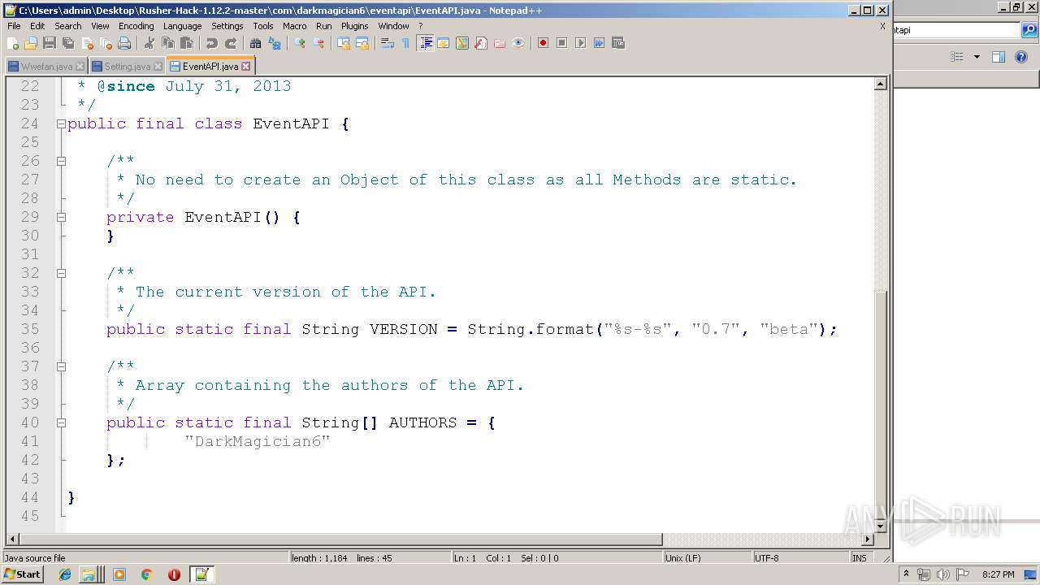Collapse the comment fold at line 26
The image size is (1040, 585).
pyautogui.click(x=61, y=162)
